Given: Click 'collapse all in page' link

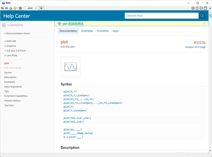Looking at the screenshot, I should point(195,47).
